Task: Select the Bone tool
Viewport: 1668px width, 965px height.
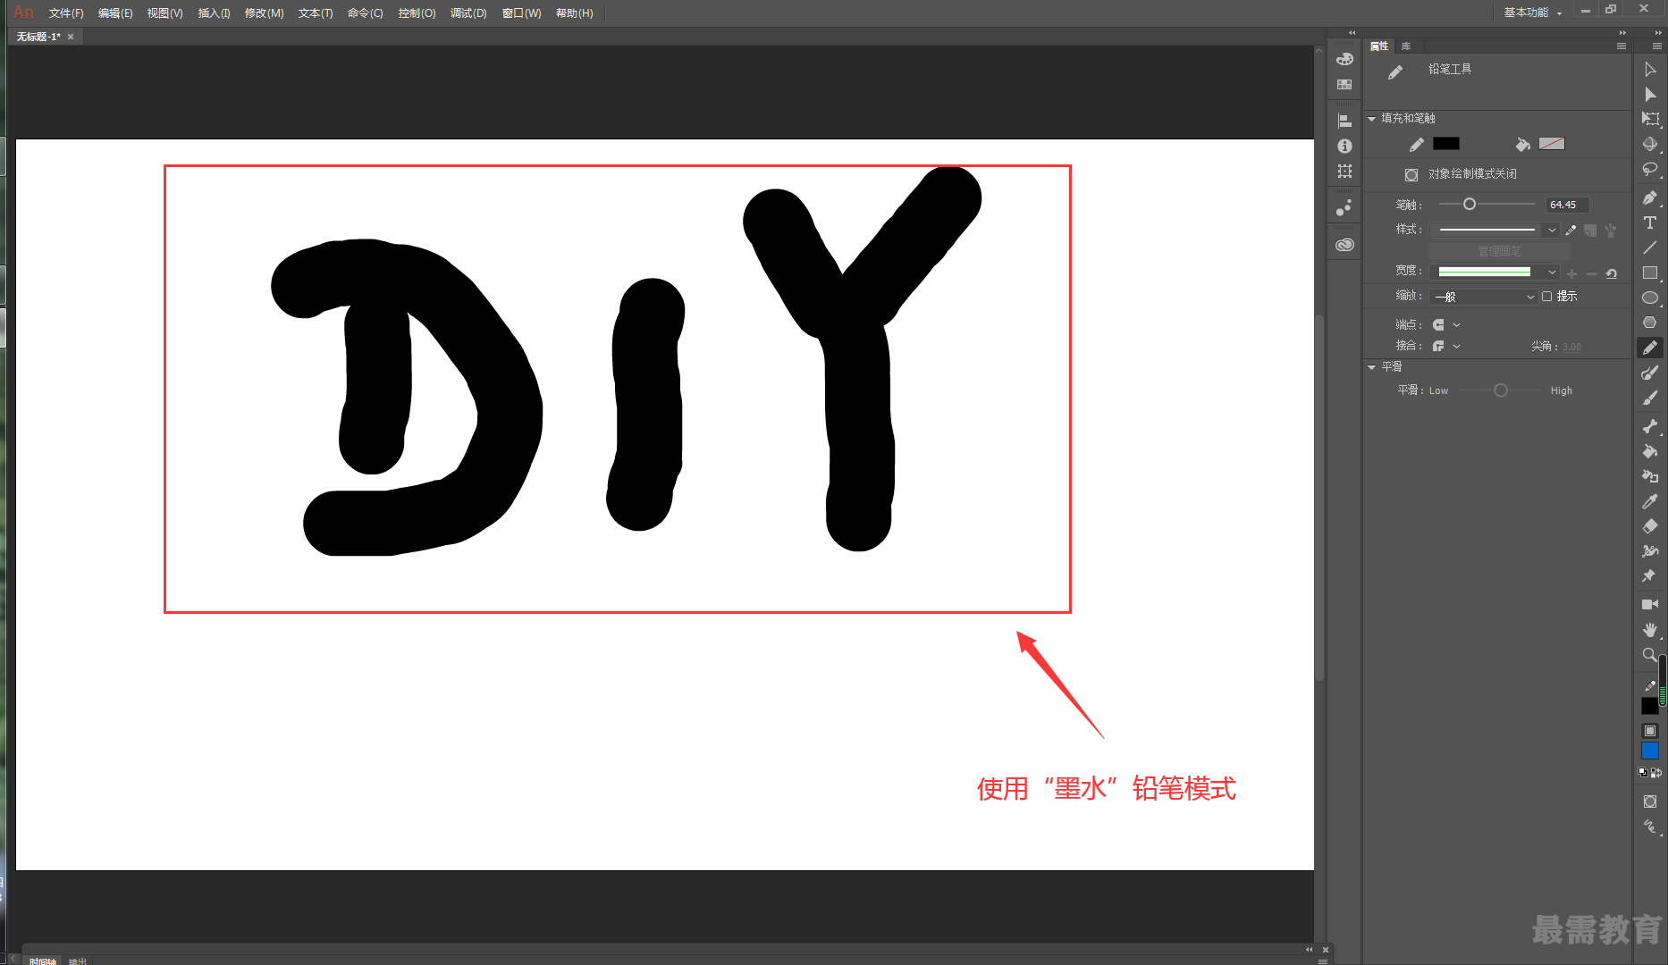Action: 1650,426
